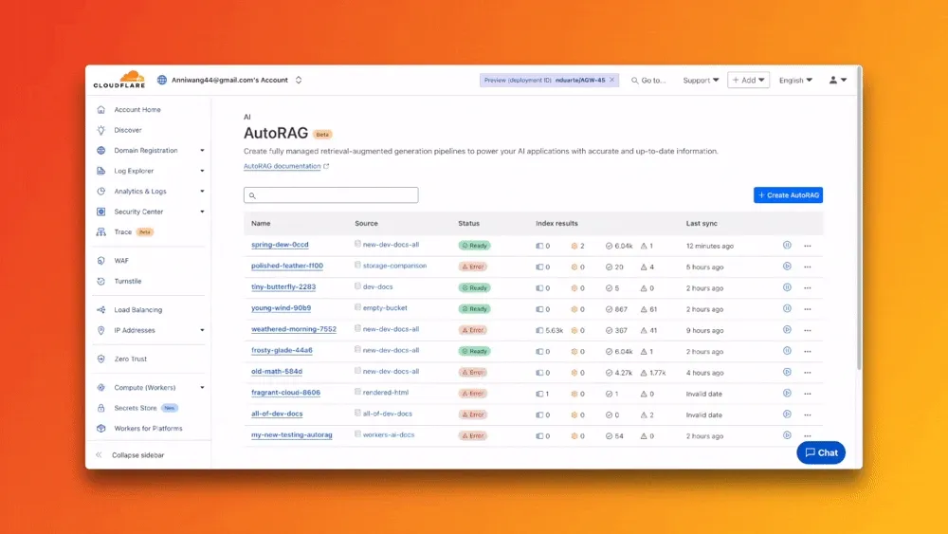Open three-dot menu for tiny-butterfly-2283
Screen dimensions: 948x534
[808, 287]
